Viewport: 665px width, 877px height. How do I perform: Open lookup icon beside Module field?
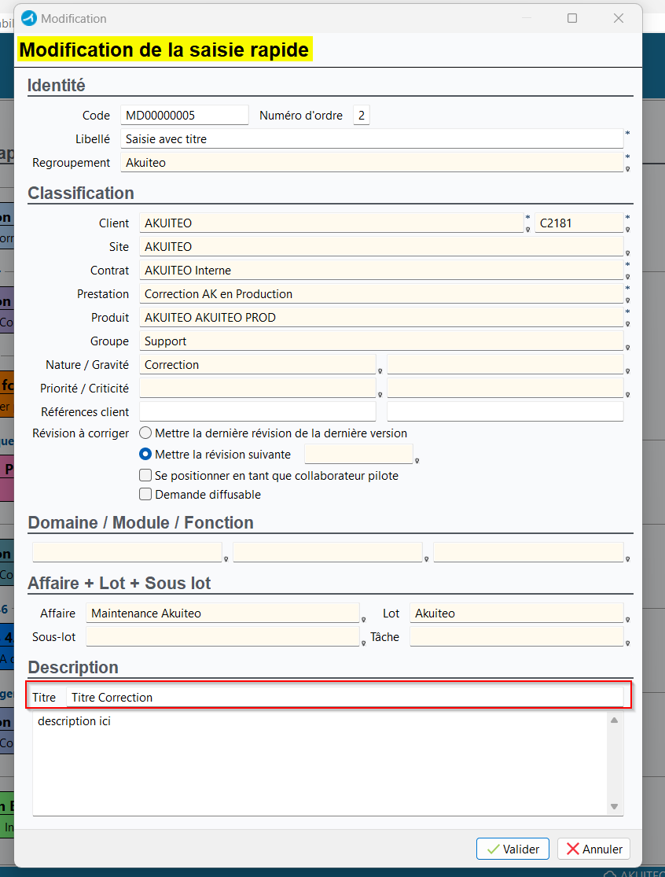(x=426, y=558)
